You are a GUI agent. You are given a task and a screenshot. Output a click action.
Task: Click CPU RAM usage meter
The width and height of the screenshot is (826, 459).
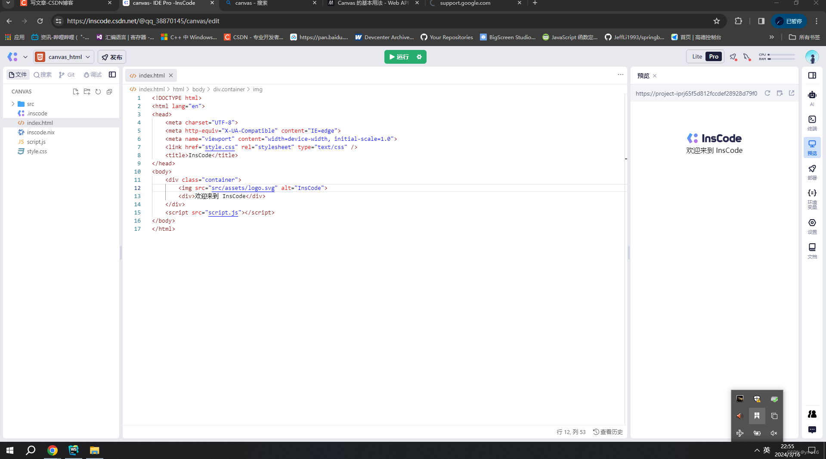(777, 57)
